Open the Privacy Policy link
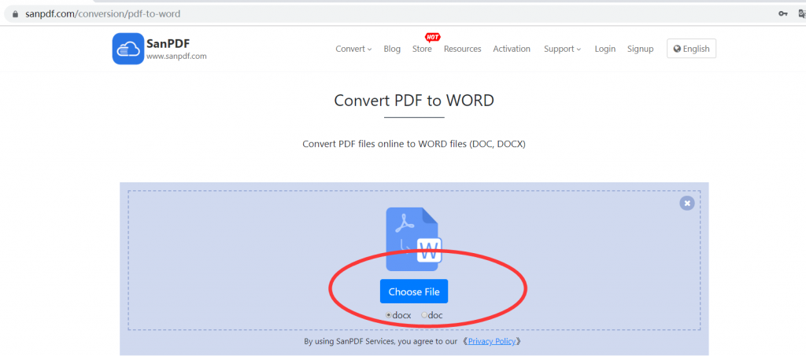Screen dimensions: 806x356 click(x=491, y=341)
